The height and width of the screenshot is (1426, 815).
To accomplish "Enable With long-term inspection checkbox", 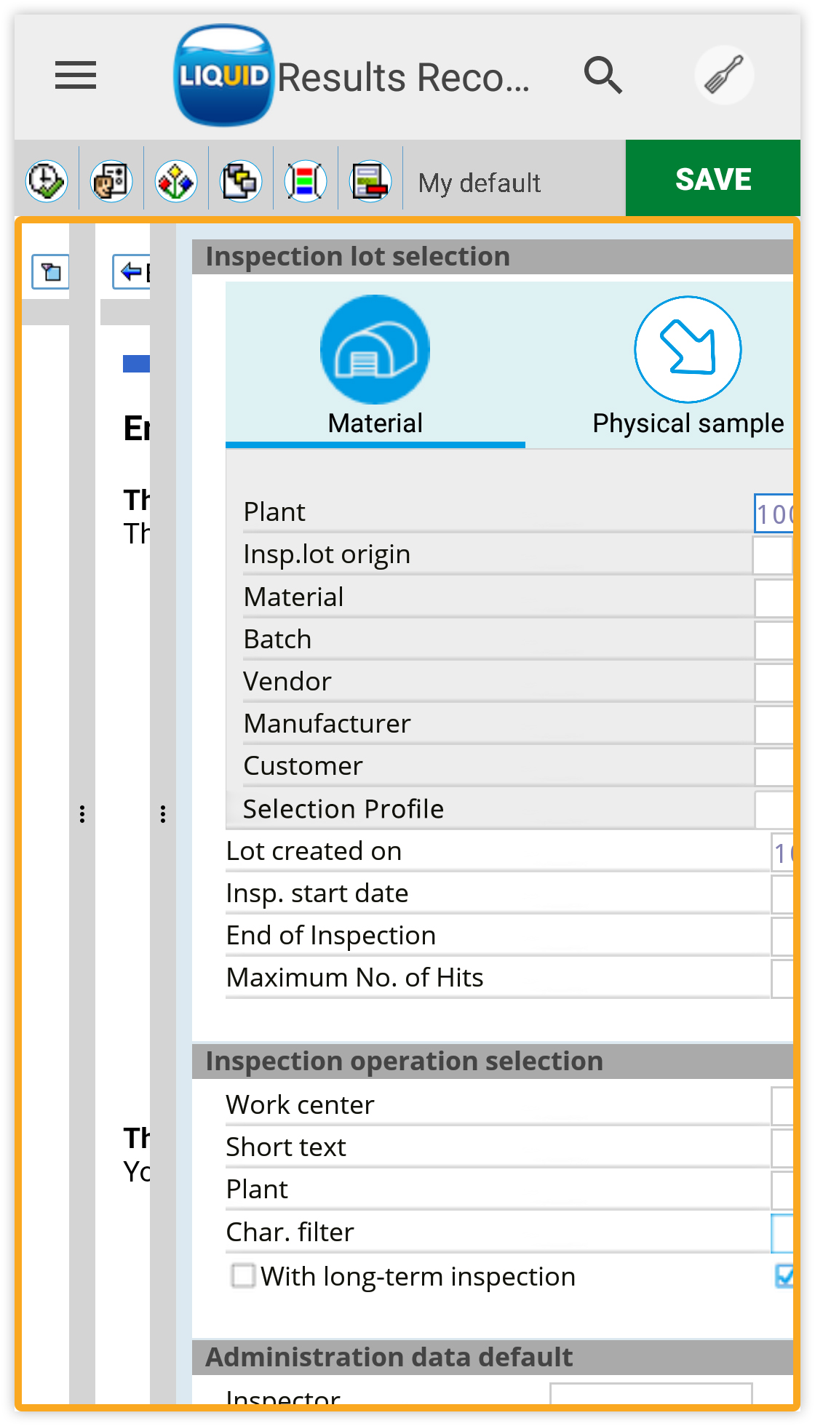I will 243,1275.
